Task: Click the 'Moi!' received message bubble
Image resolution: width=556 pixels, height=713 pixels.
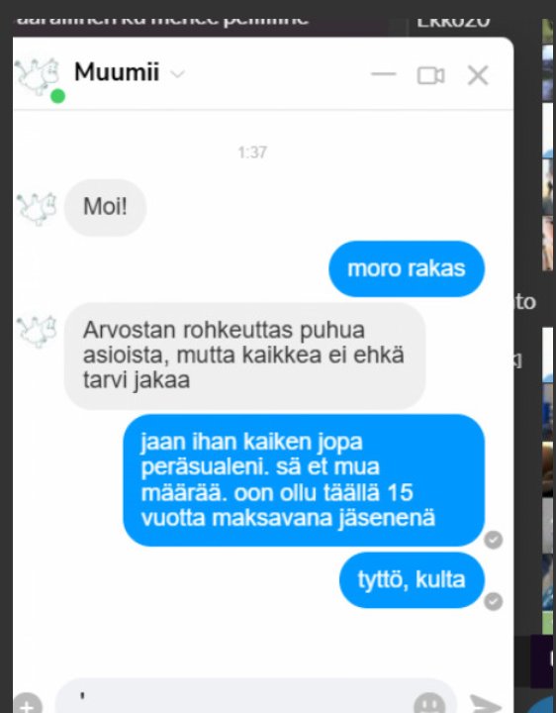Action: pos(105,207)
